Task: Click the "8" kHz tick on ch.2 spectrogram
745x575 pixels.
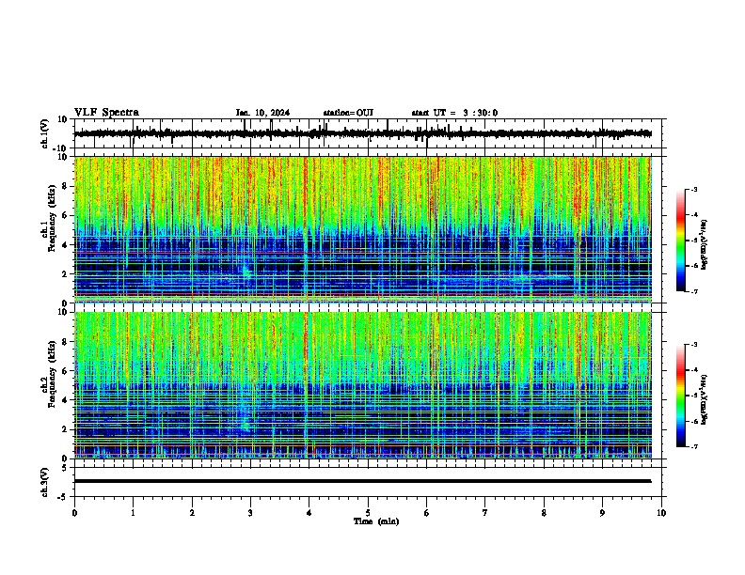Action: [65, 342]
